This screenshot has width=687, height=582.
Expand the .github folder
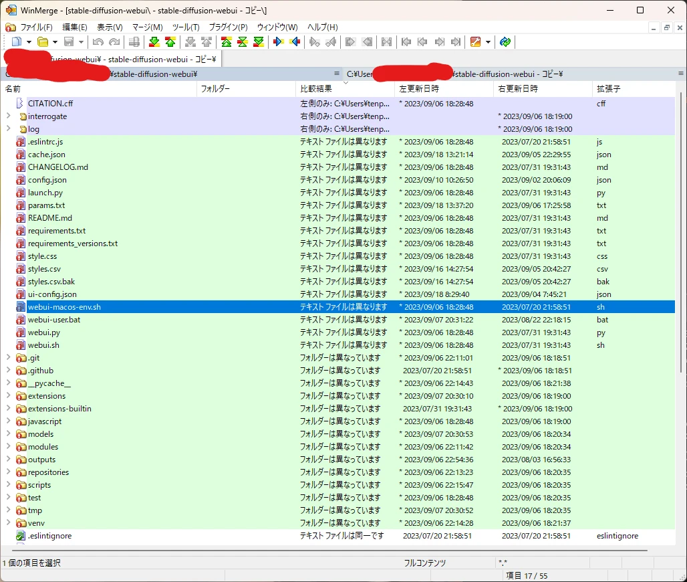(8, 370)
